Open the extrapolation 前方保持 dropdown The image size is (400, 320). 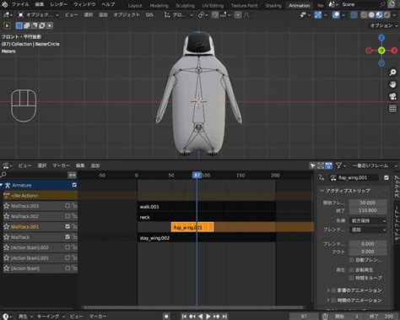(x=368, y=221)
